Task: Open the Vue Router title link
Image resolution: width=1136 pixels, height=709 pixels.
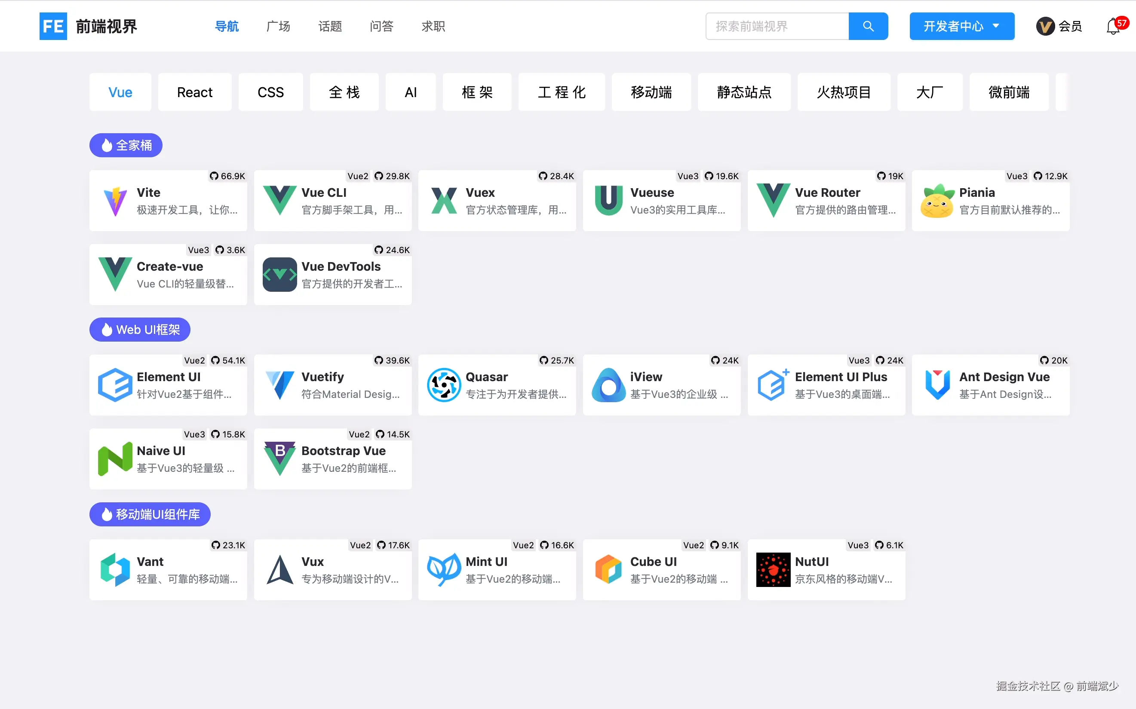Action: [x=827, y=193]
